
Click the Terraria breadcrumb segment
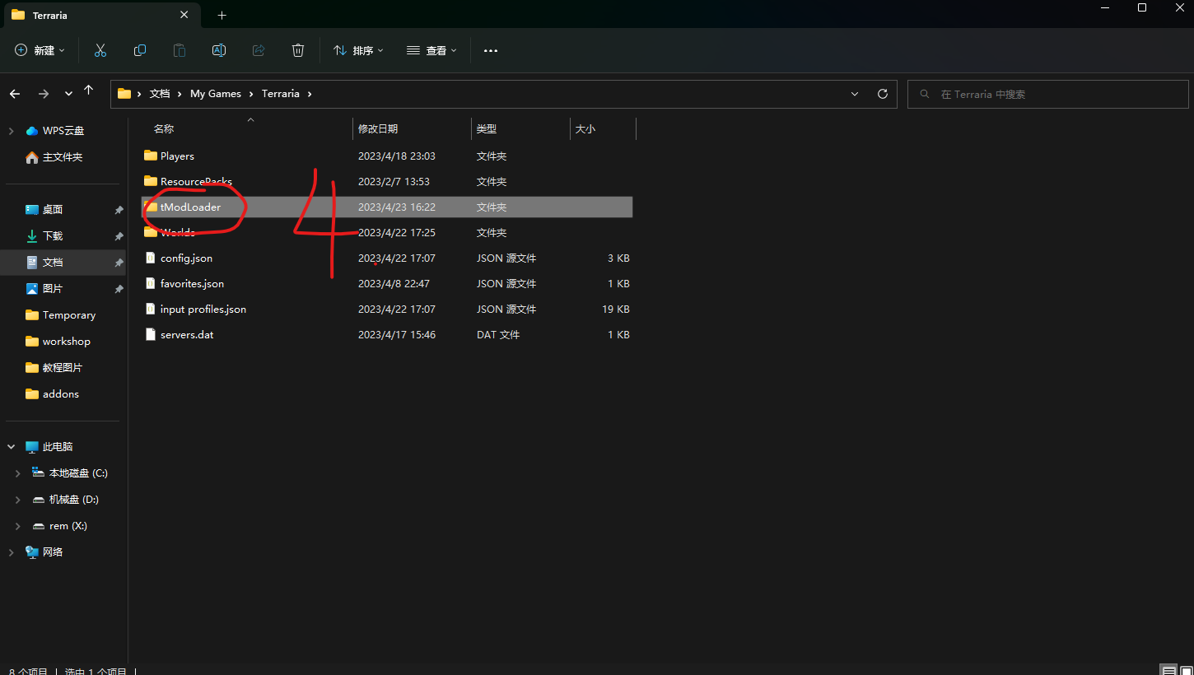[281, 94]
